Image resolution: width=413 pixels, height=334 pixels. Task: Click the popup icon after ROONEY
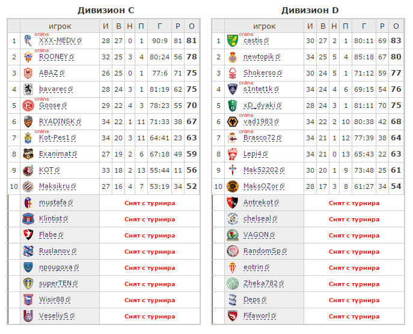click(x=72, y=57)
